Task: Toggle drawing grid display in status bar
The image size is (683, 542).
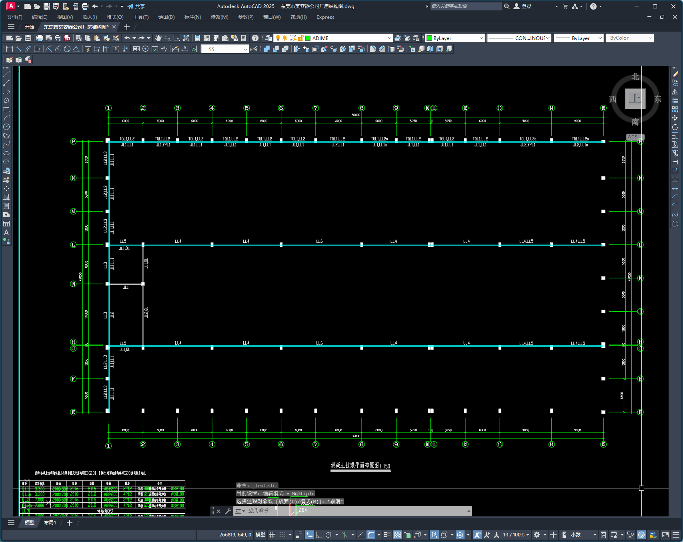Action: (x=272, y=535)
